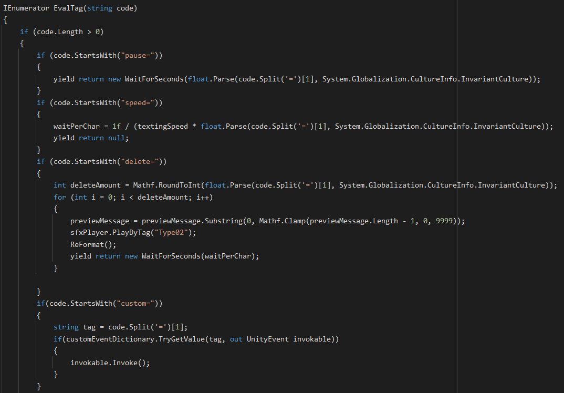Click the Mathf.Clamp call
The height and width of the screenshot is (393, 564).
coord(284,221)
